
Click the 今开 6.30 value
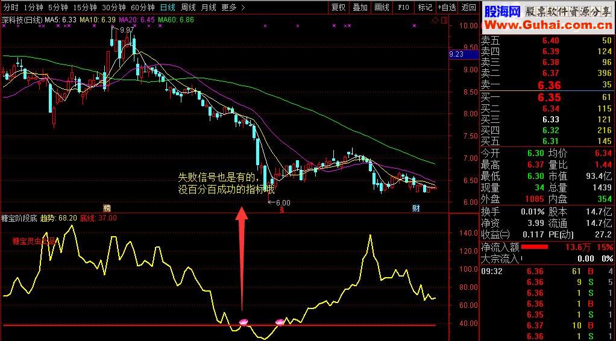pyautogui.click(x=535, y=154)
